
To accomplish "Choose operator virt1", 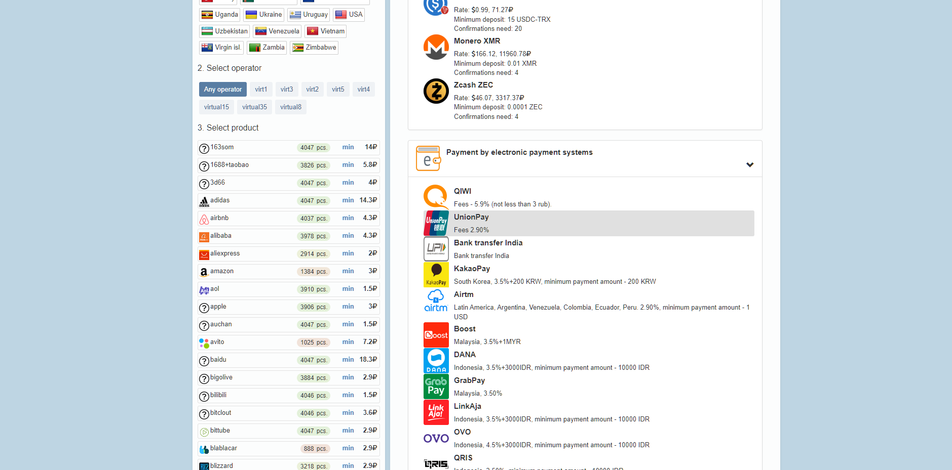I will point(261,90).
